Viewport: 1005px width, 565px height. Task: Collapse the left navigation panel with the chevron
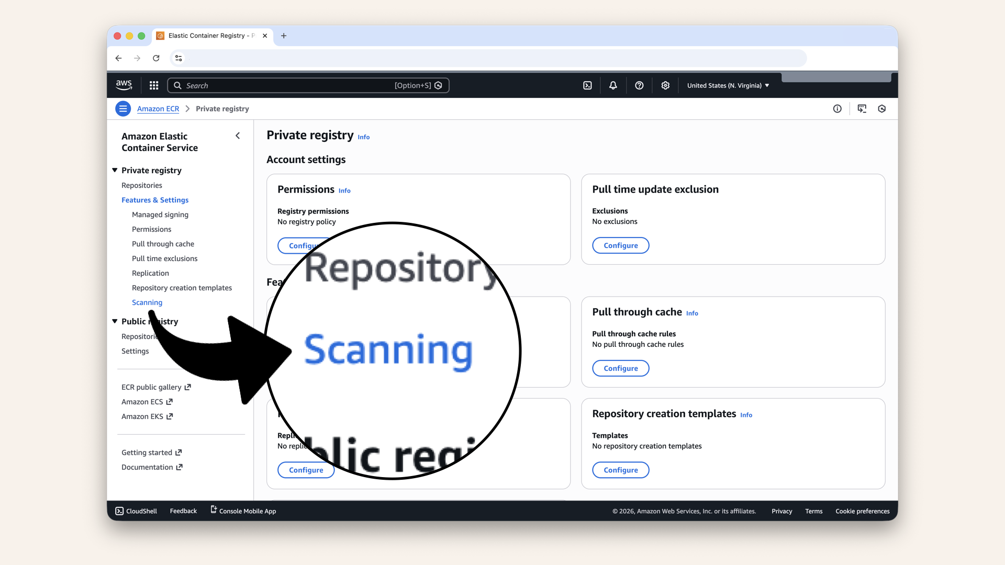pos(238,135)
